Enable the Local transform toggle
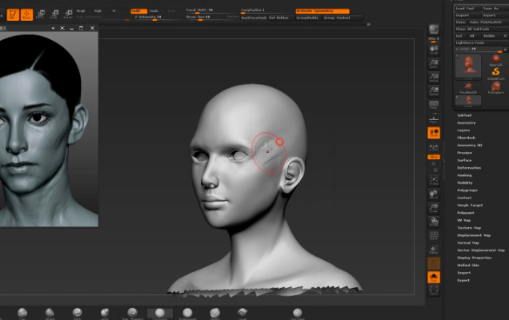509x320 pixels. (434, 134)
